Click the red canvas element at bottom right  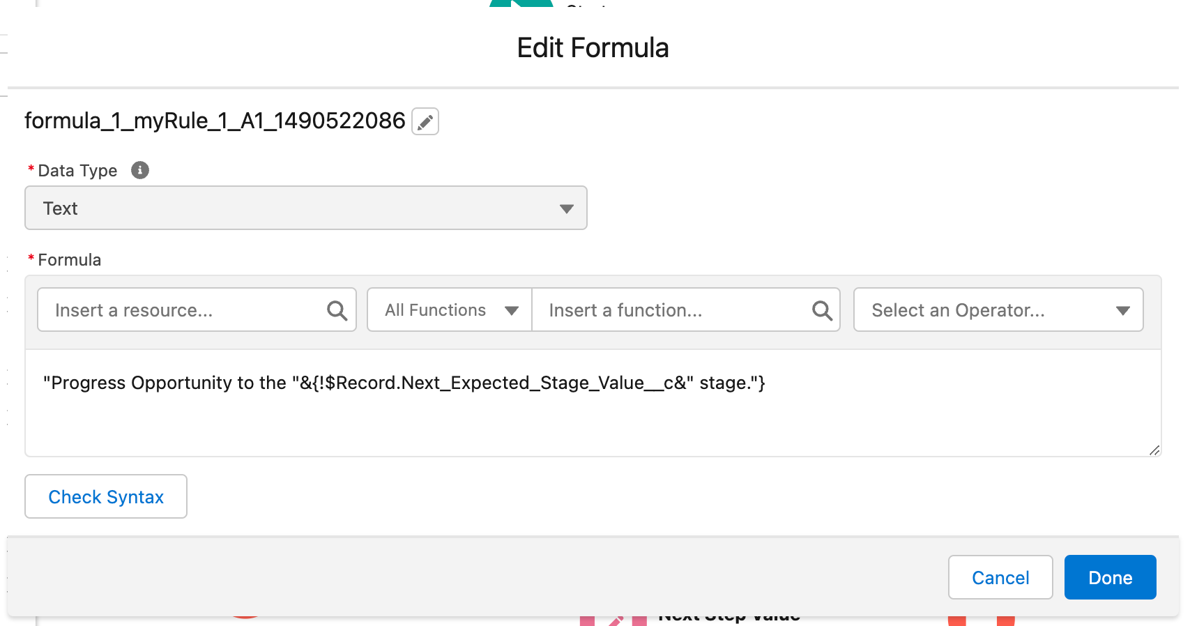981,620
